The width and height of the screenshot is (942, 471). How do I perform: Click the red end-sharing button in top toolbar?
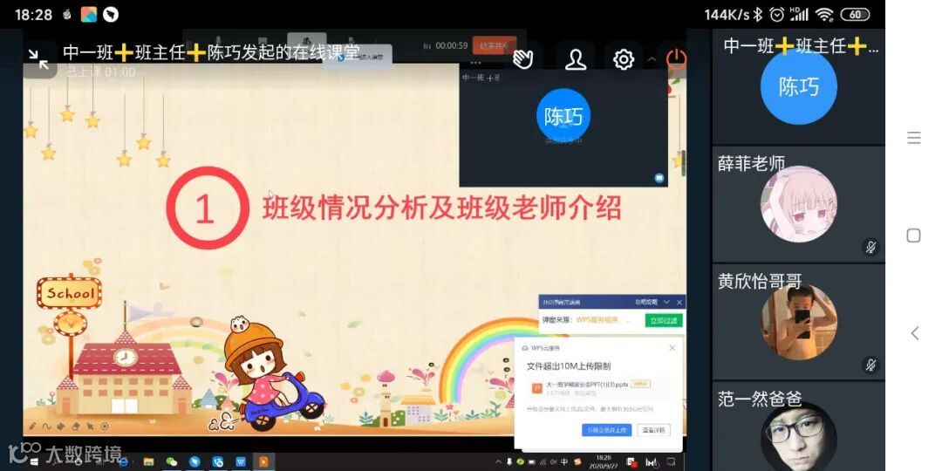pos(494,45)
